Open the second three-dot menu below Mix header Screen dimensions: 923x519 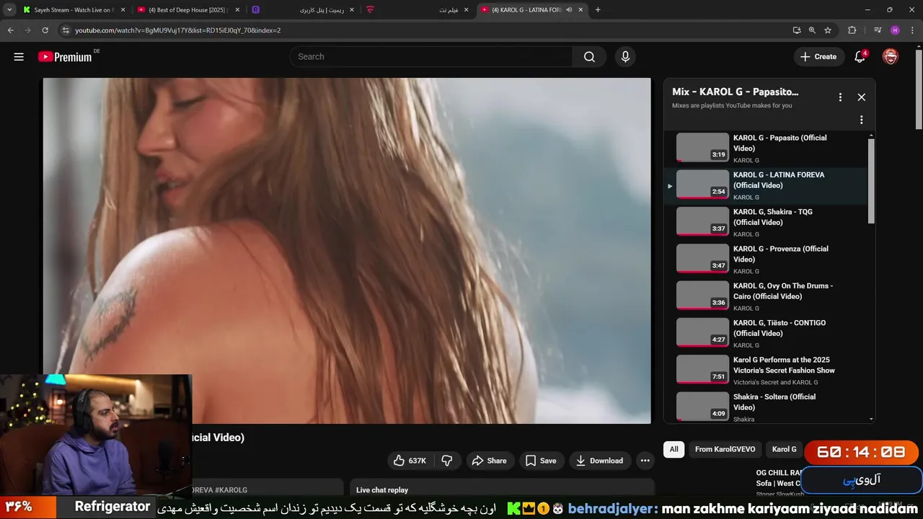click(861, 120)
